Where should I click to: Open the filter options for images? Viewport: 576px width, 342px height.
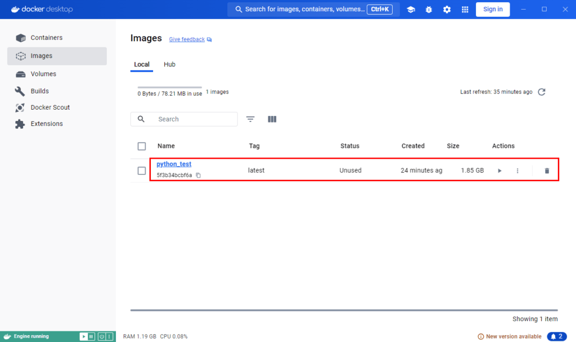coord(250,119)
